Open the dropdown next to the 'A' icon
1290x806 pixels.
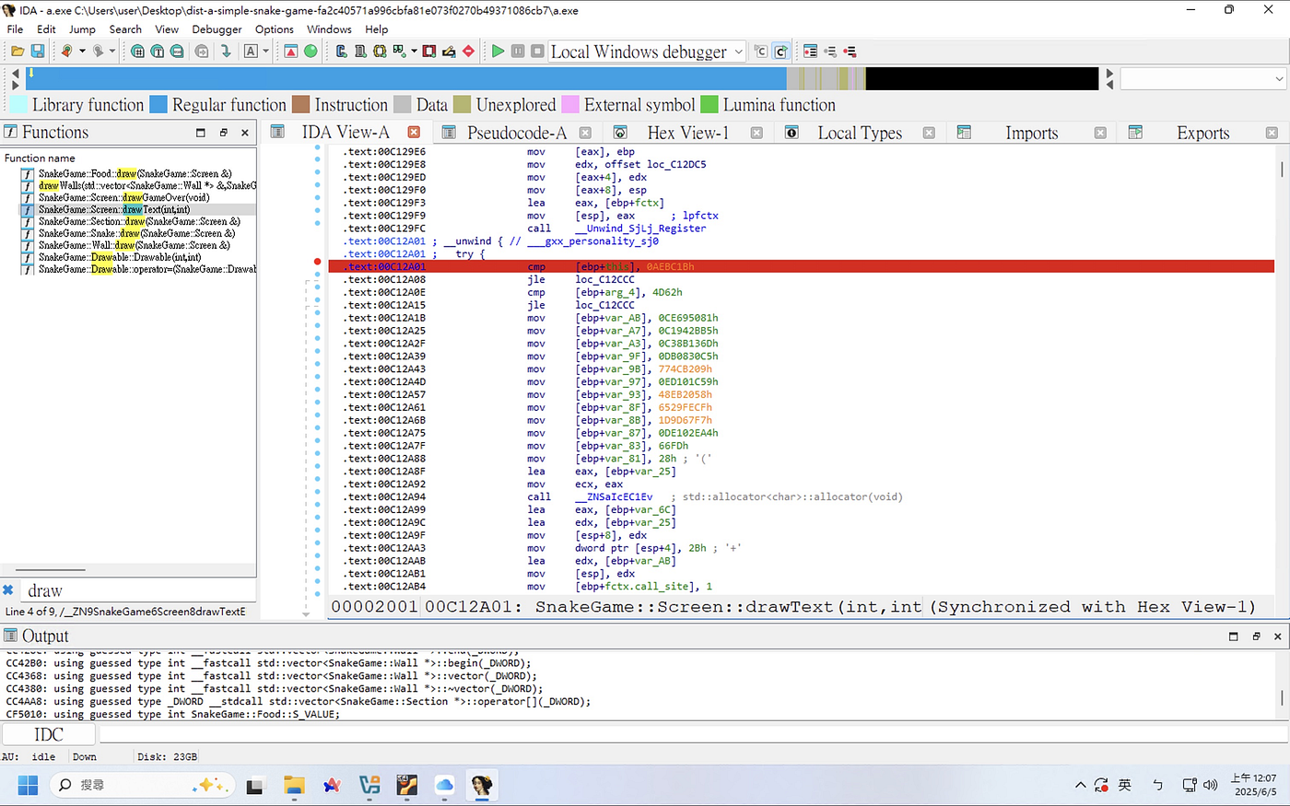(x=266, y=52)
